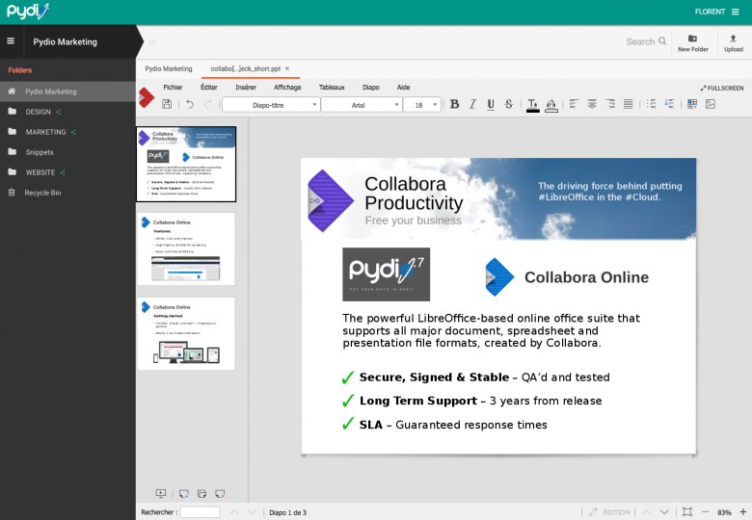This screenshot has height=520, width=752.
Task: Click the Upload icon
Action: pos(733,42)
